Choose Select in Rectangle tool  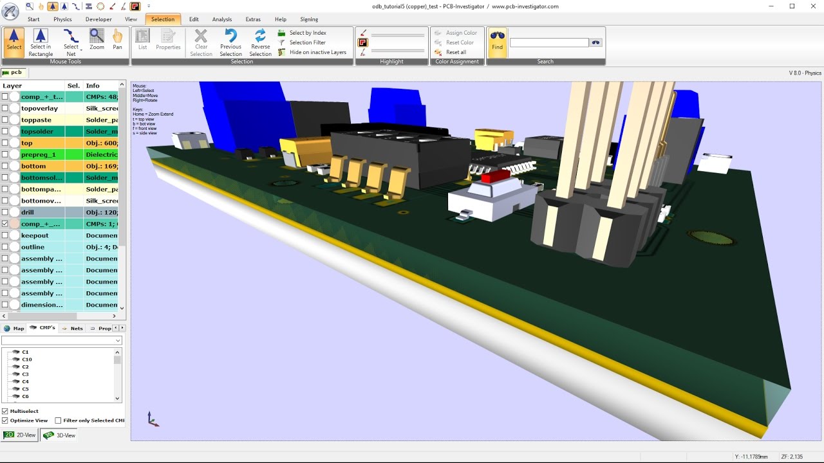pyautogui.click(x=41, y=42)
